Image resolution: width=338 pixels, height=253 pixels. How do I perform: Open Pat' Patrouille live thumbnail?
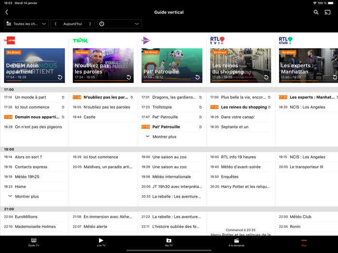tap(172, 66)
